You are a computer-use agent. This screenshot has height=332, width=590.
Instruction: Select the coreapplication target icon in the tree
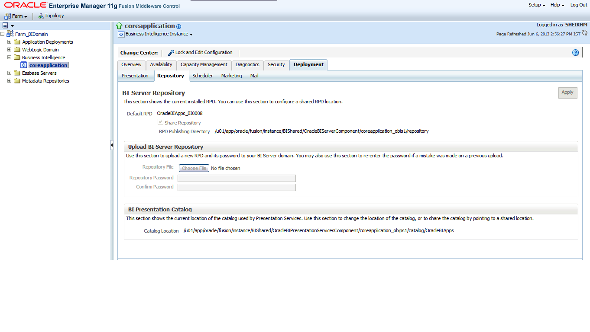click(24, 65)
